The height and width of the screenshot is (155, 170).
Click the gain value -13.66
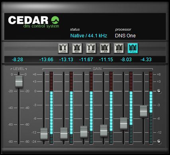46,60
